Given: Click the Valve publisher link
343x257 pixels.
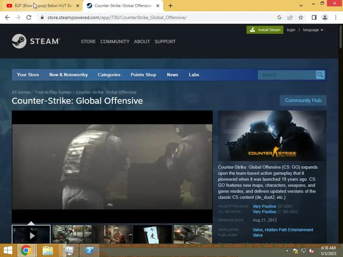Looking at the screenshot, I should tap(258, 235).
